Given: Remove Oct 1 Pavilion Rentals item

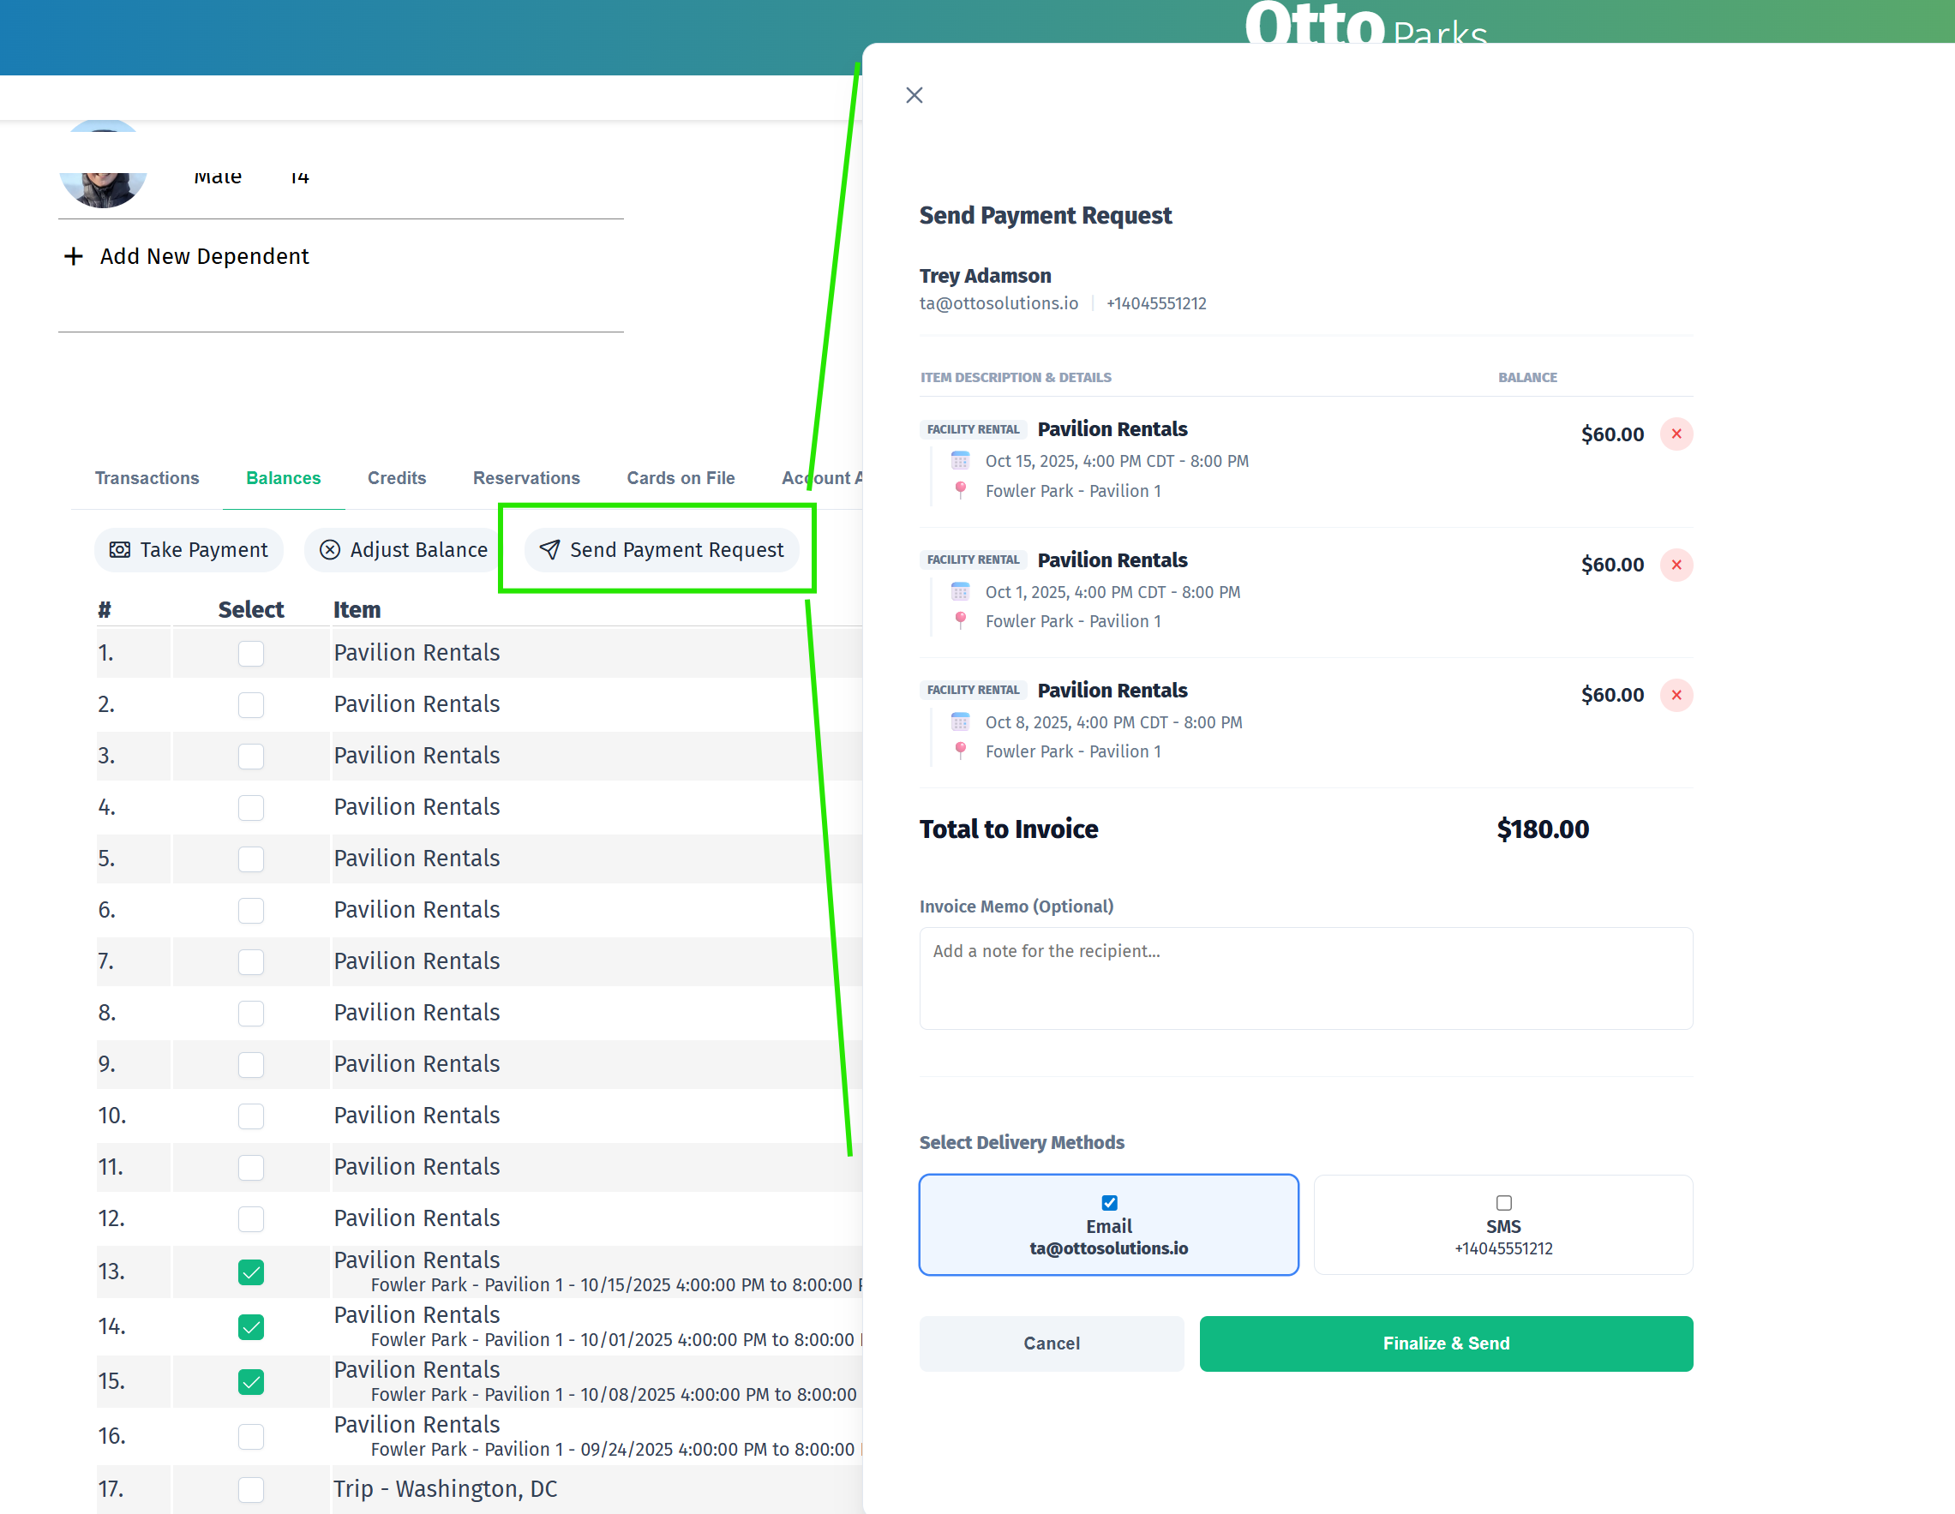Looking at the screenshot, I should 1676,565.
